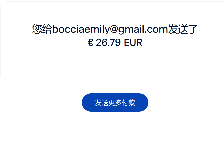The image size is (224, 141).
Task: Click the euro currency symbol
Action: pyautogui.click(x=90, y=42)
